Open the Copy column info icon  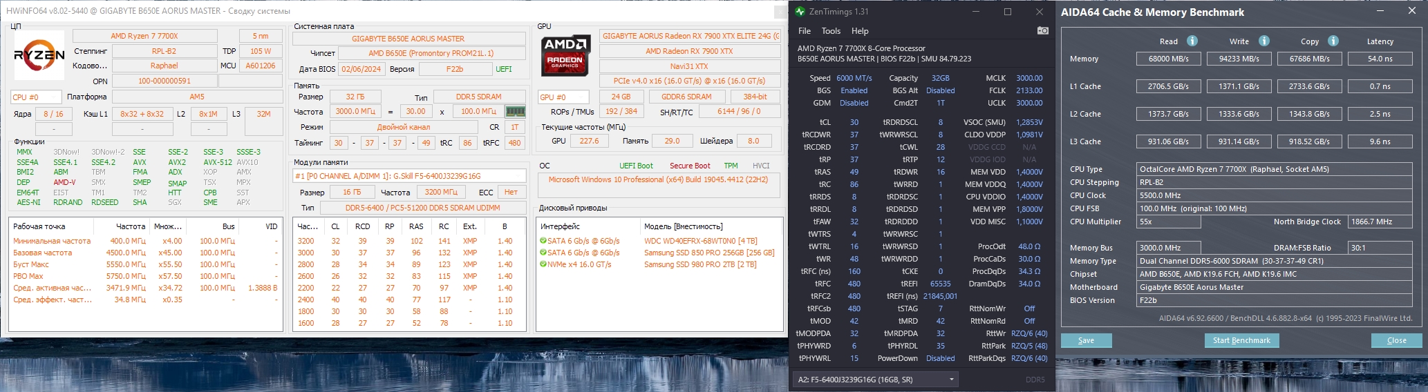point(1333,41)
